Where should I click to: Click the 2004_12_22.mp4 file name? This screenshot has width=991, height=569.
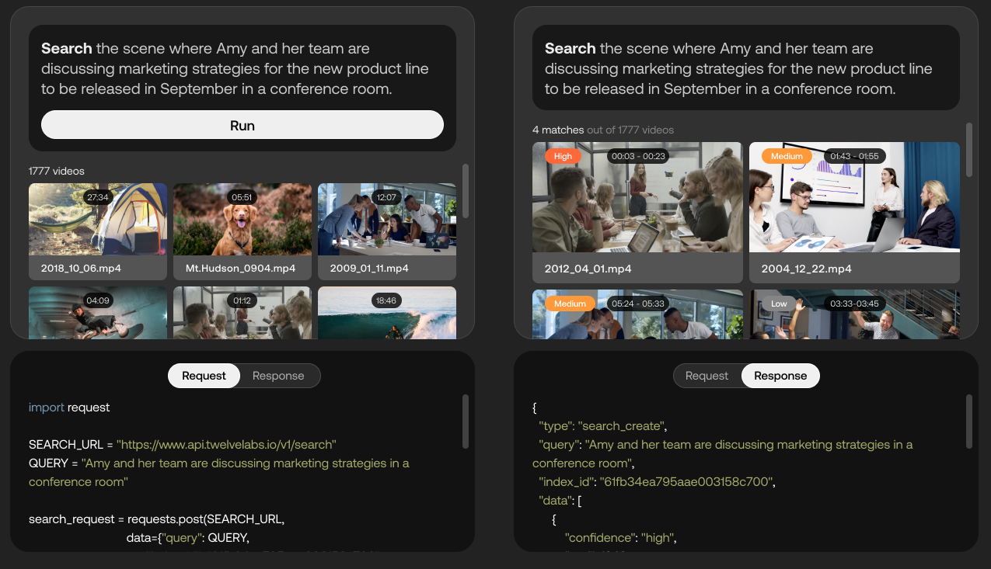tap(806, 269)
